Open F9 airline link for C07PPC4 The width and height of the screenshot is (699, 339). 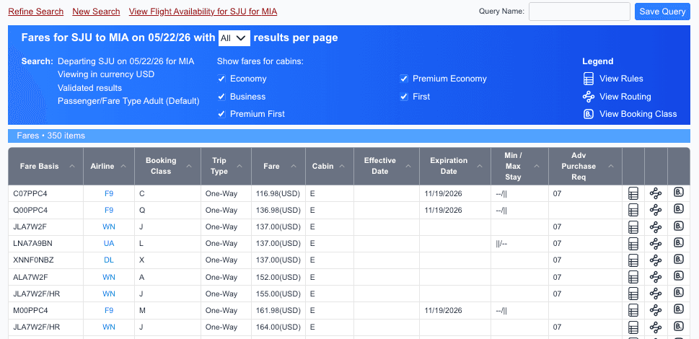click(109, 193)
